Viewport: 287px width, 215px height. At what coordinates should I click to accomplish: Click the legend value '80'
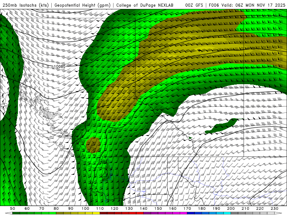click(x=56, y=209)
